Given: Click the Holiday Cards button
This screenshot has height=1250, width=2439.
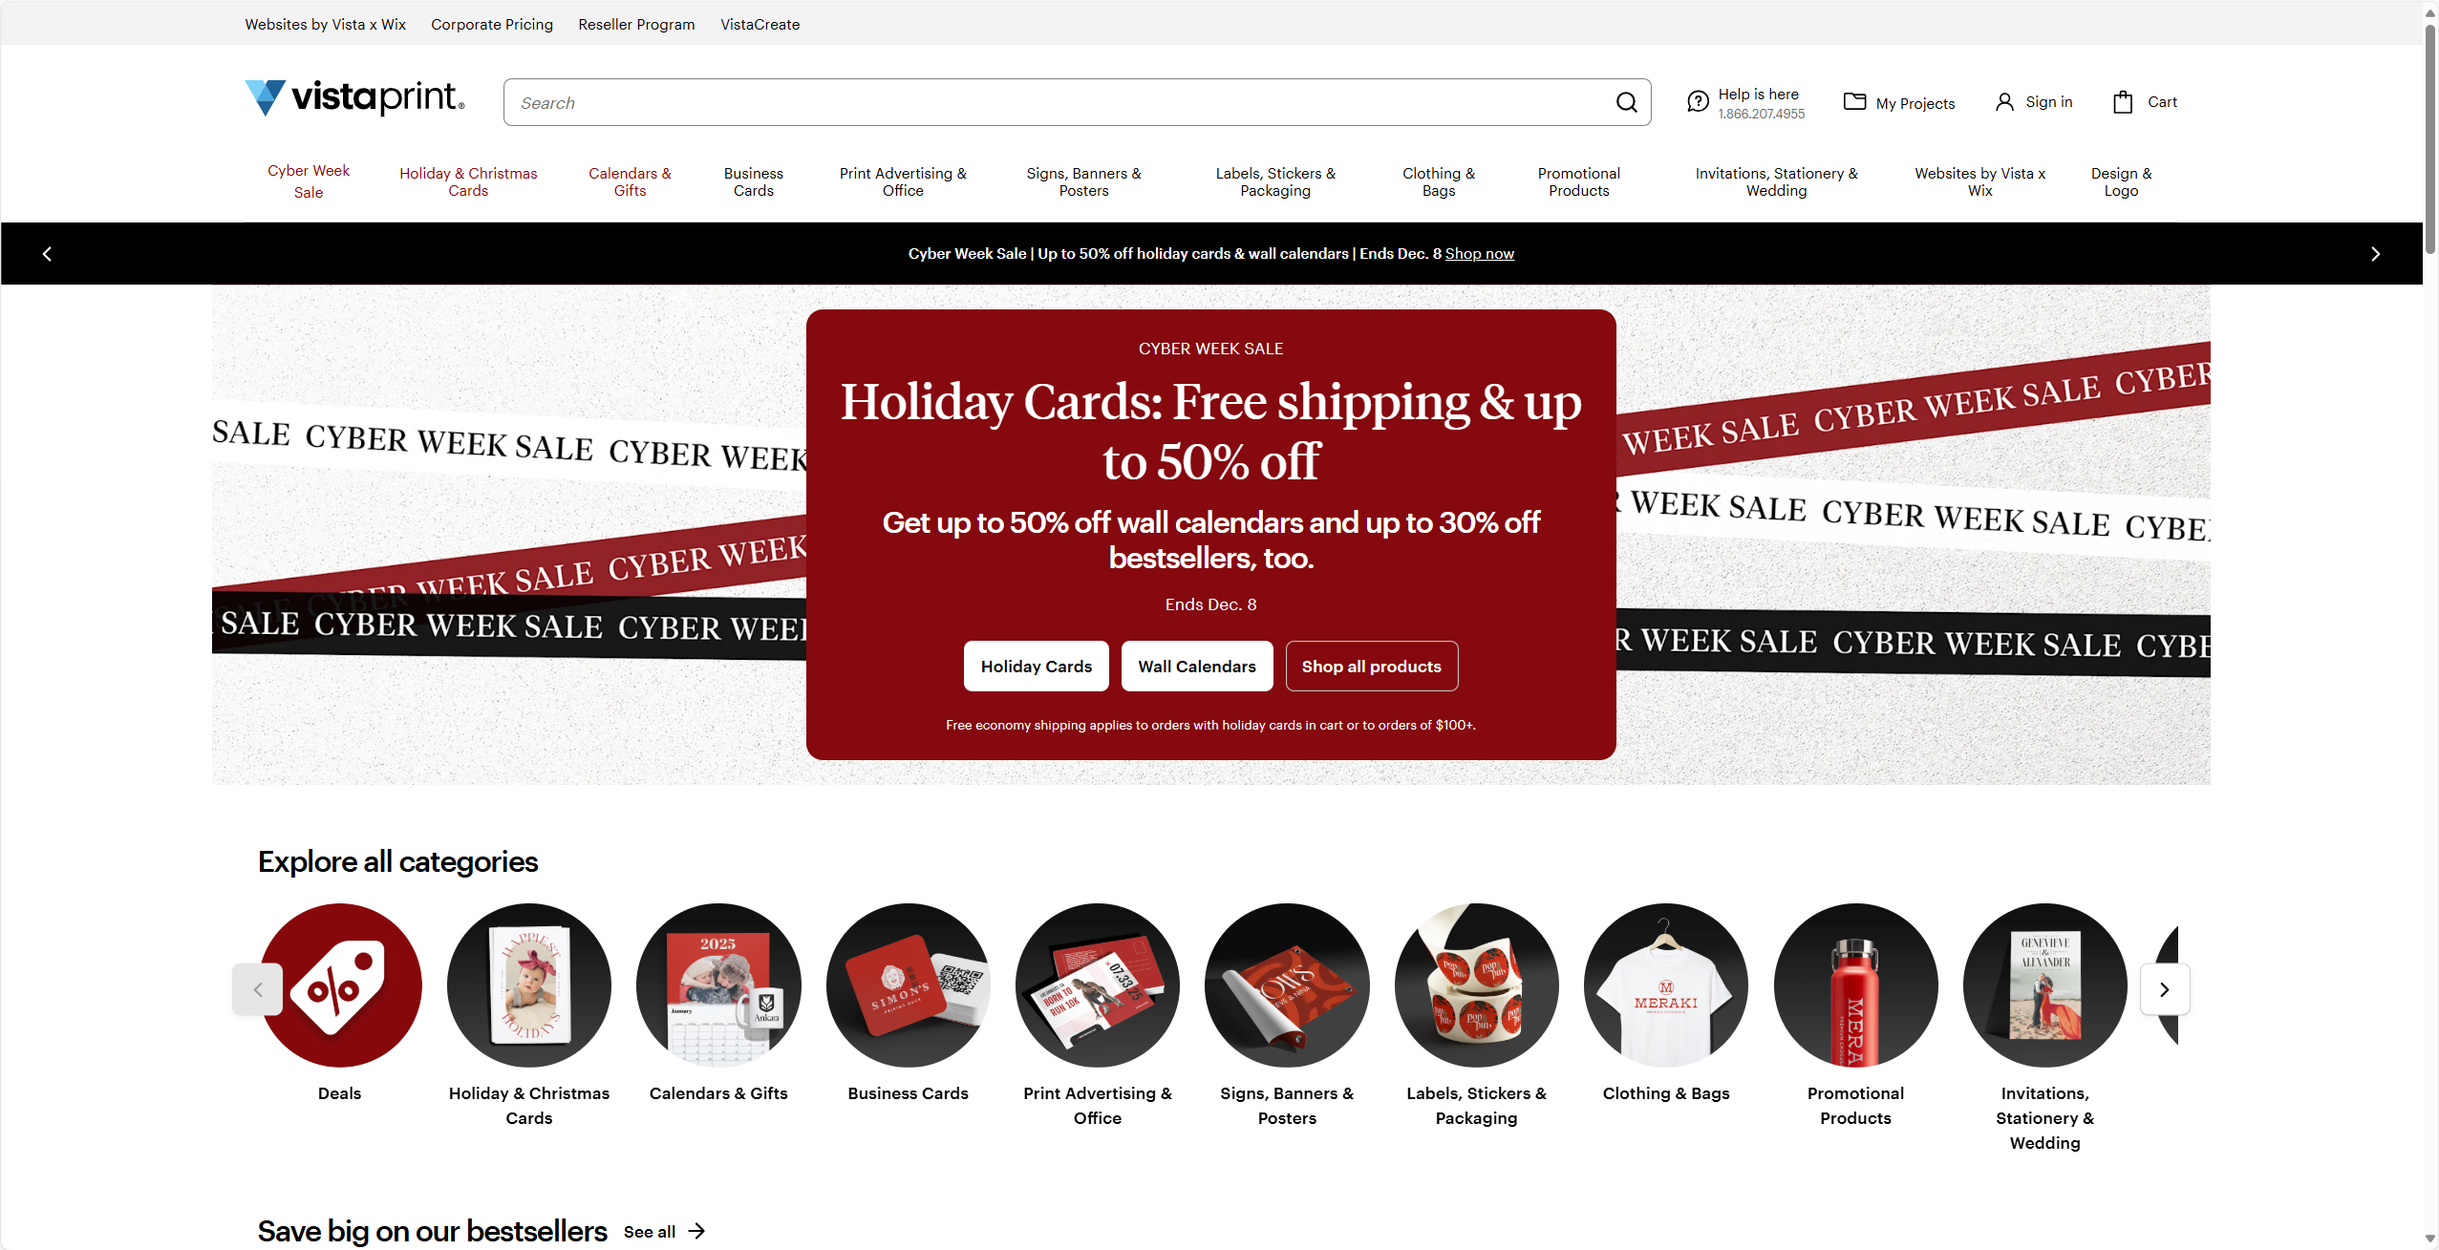Looking at the screenshot, I should 1036,666.
